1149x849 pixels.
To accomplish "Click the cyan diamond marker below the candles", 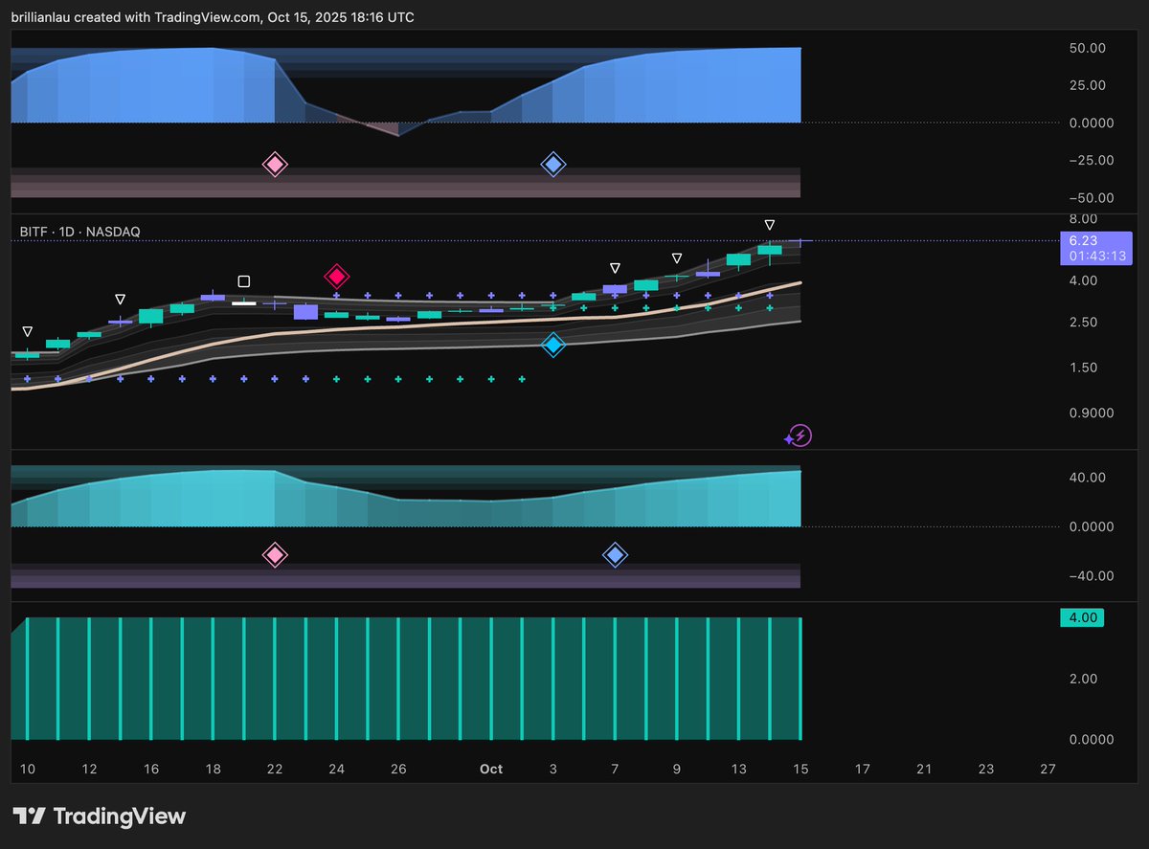I will 553,345.
